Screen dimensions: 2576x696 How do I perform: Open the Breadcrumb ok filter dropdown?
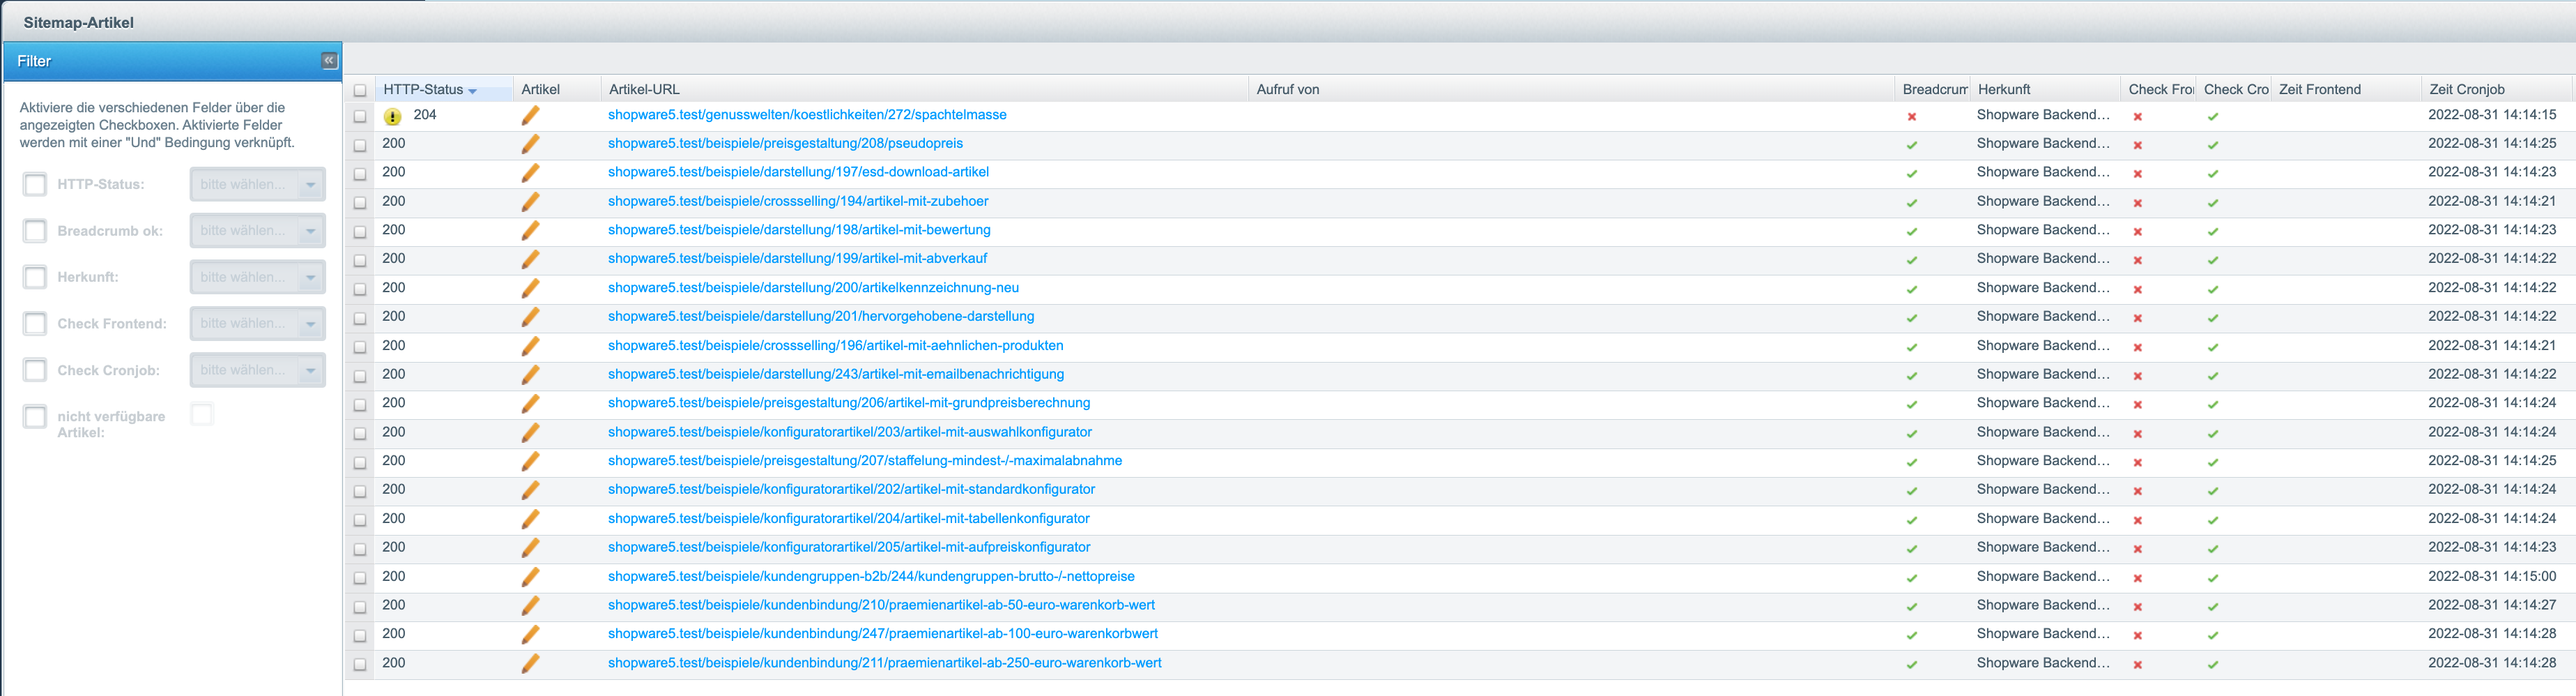(311, 231)
